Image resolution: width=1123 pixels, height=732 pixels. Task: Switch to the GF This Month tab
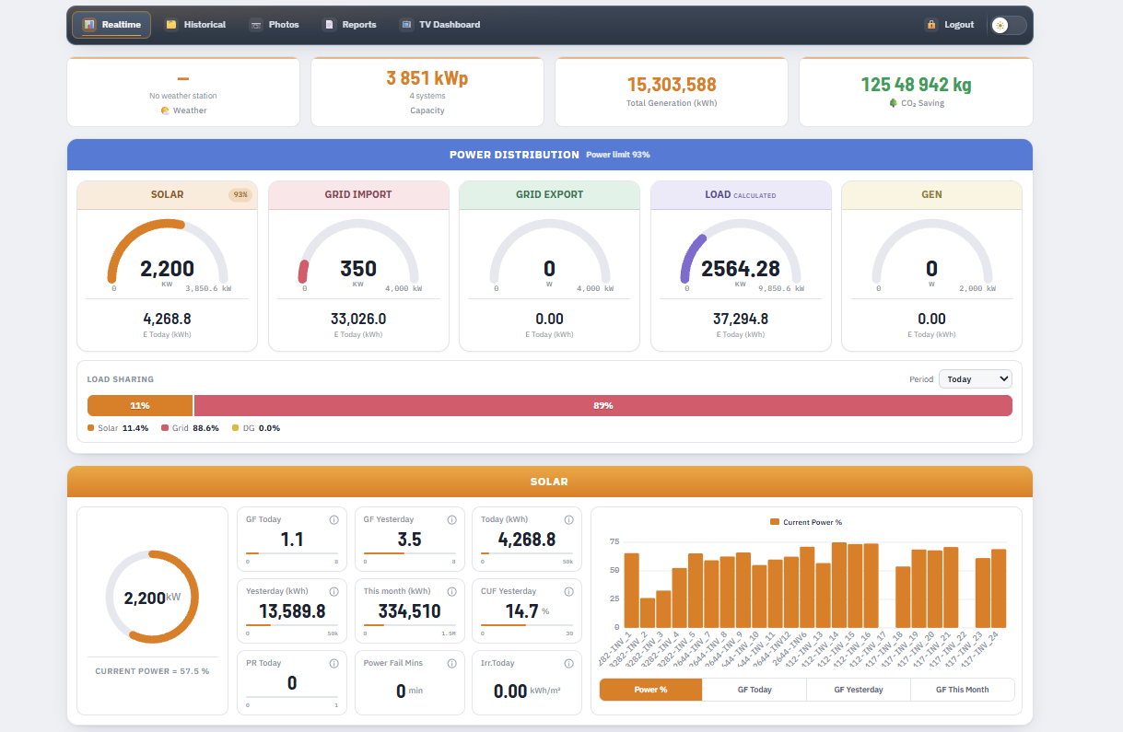pyautogui.click(x=963, y=690)
